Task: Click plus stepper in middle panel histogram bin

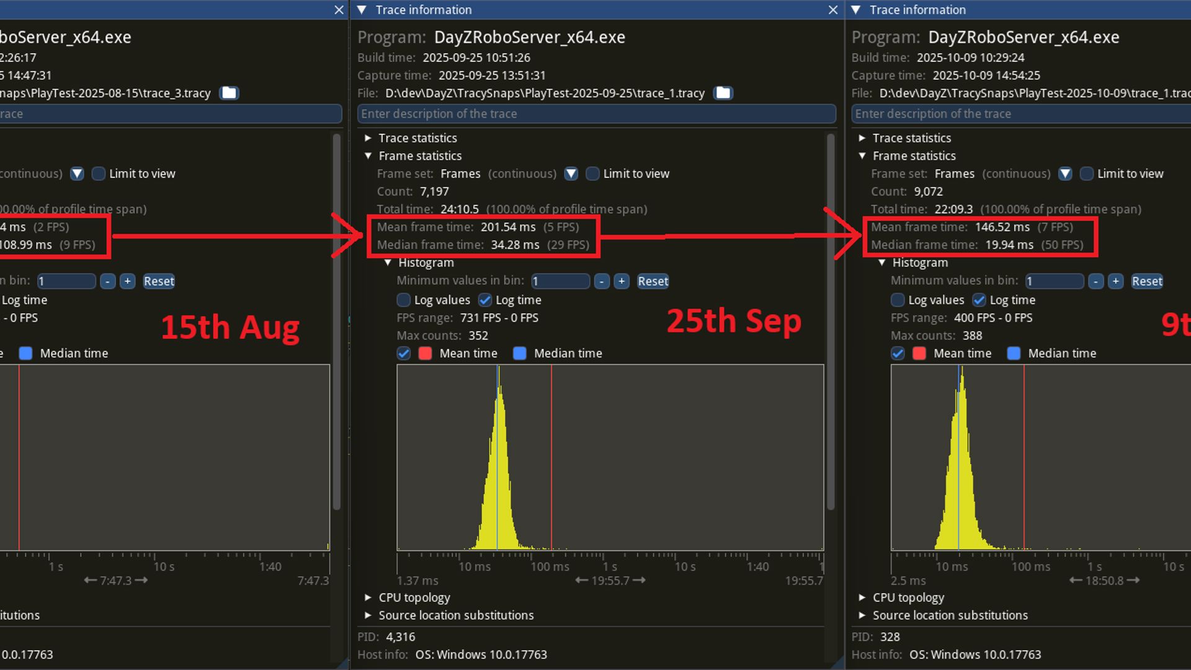Action: point(621,281)
